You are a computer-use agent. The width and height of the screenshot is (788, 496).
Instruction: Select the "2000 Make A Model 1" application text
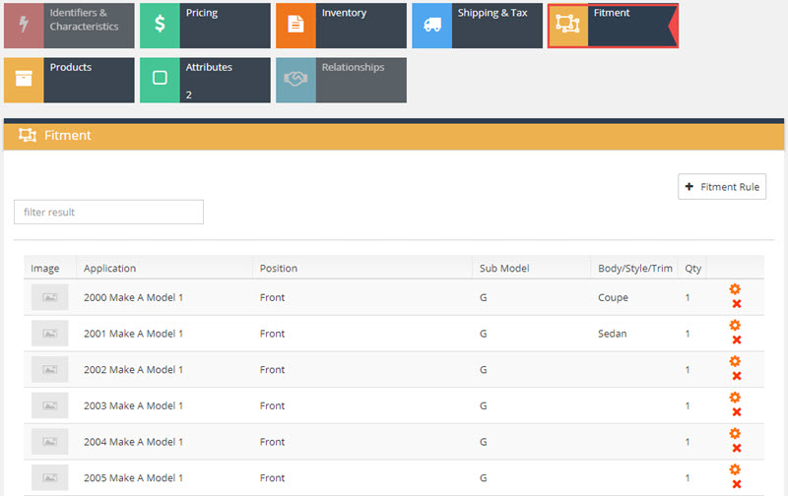click(x=133, y=297)
